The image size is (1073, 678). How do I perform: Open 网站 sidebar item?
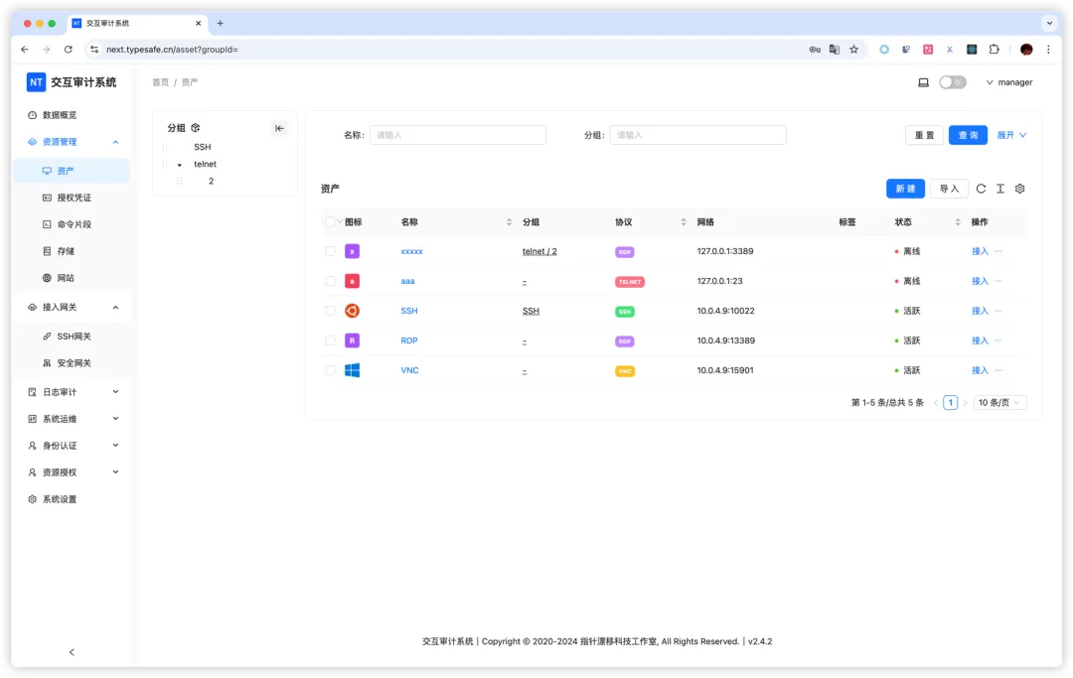(66, 278)
